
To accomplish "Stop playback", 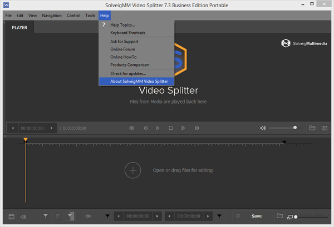I will [171, 128].
